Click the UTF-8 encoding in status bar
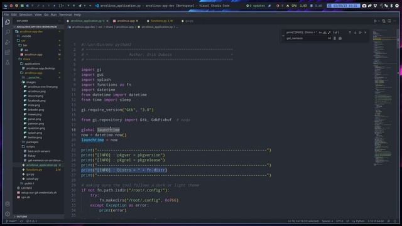Viewport: 402px width, 226px height. pos(339,221)
